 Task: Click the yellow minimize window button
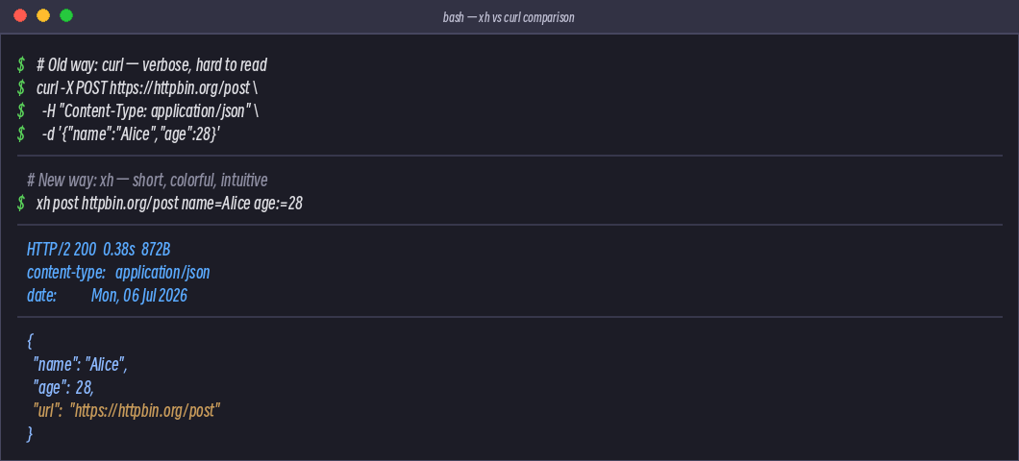[x=43, y=15]
